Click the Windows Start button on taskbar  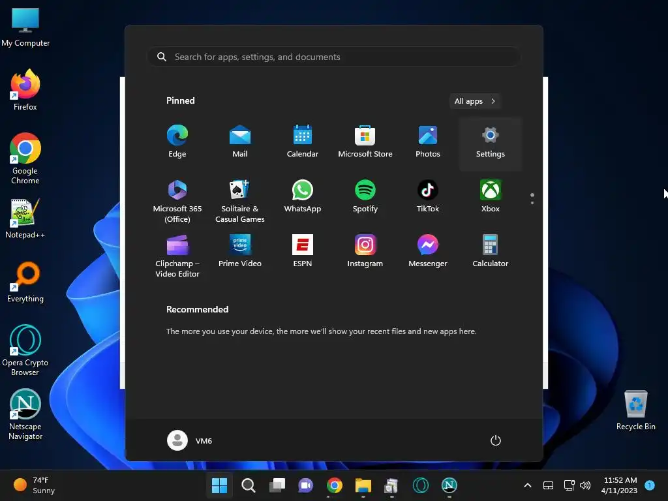[219, 485]
